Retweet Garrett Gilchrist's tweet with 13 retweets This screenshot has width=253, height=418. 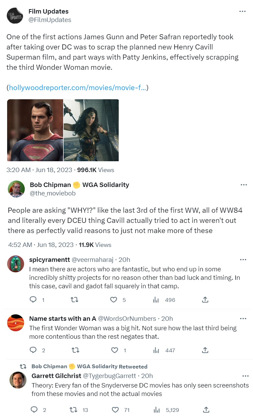(x=73, y=410)
